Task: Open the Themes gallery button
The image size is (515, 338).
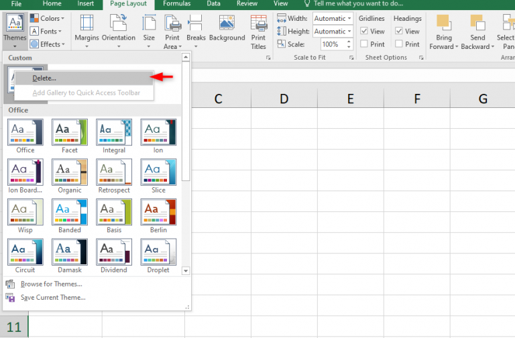Action: point(15,30)
